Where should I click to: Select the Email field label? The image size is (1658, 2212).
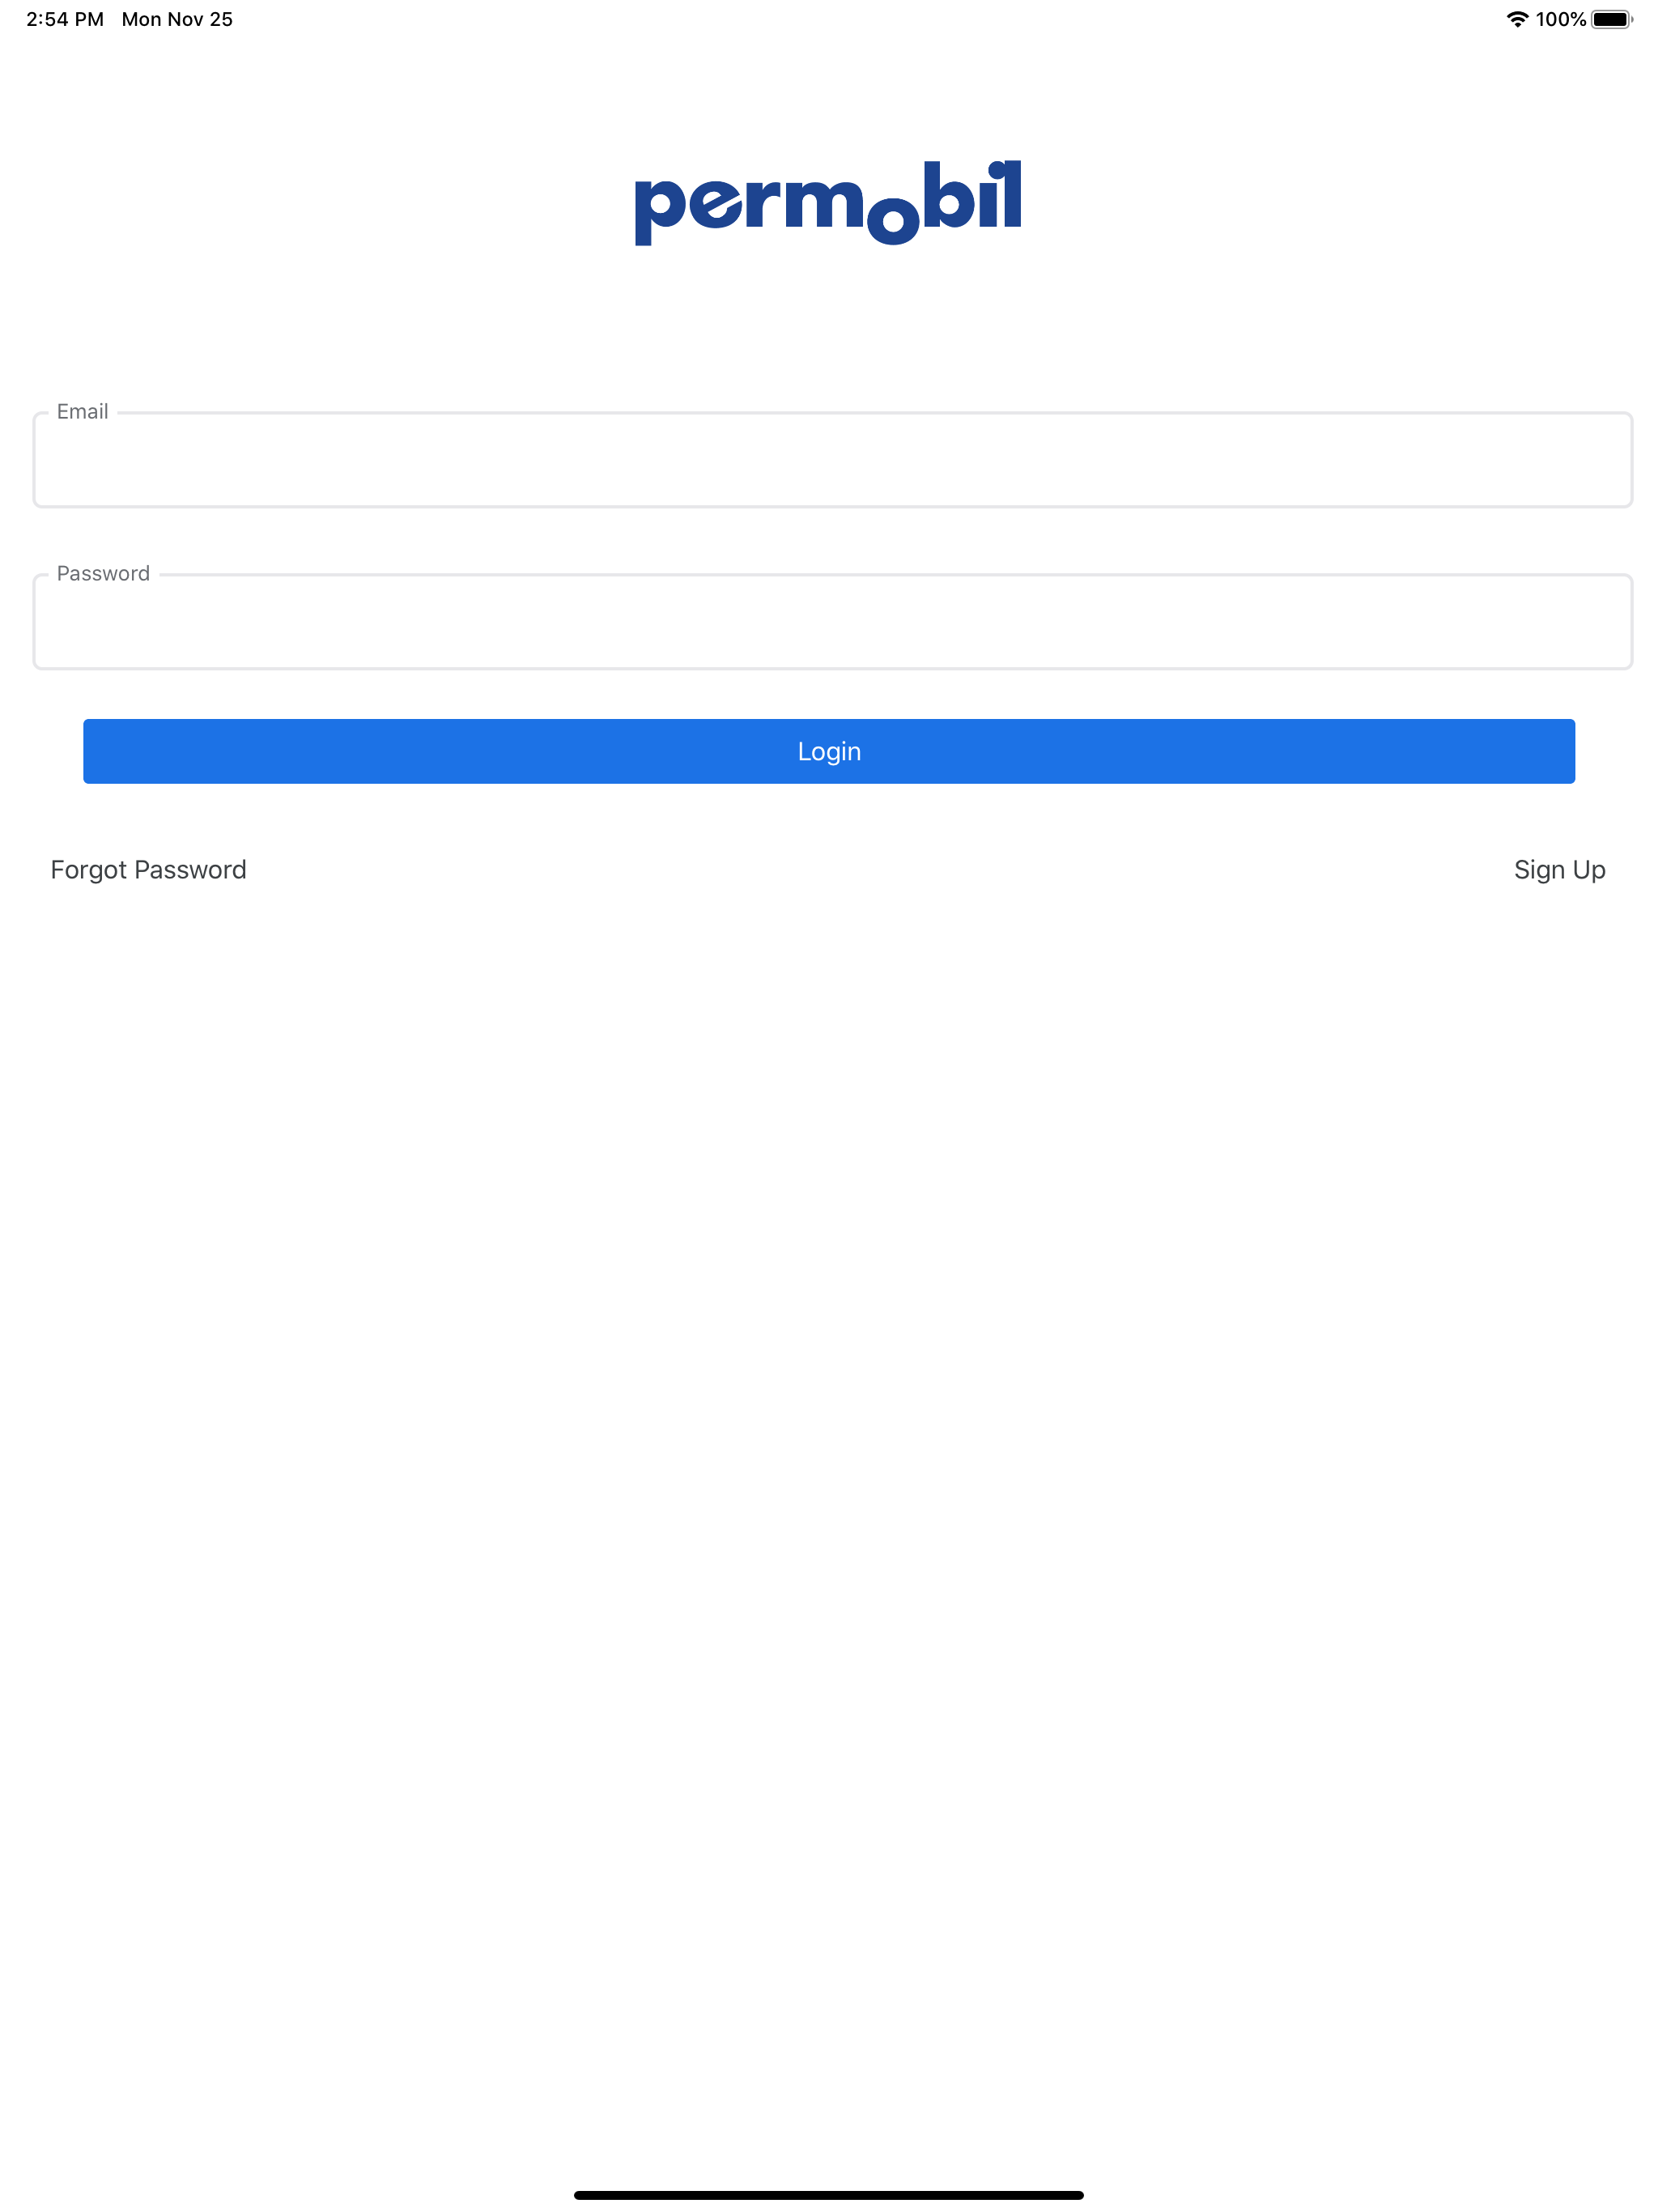pos(83,411)
